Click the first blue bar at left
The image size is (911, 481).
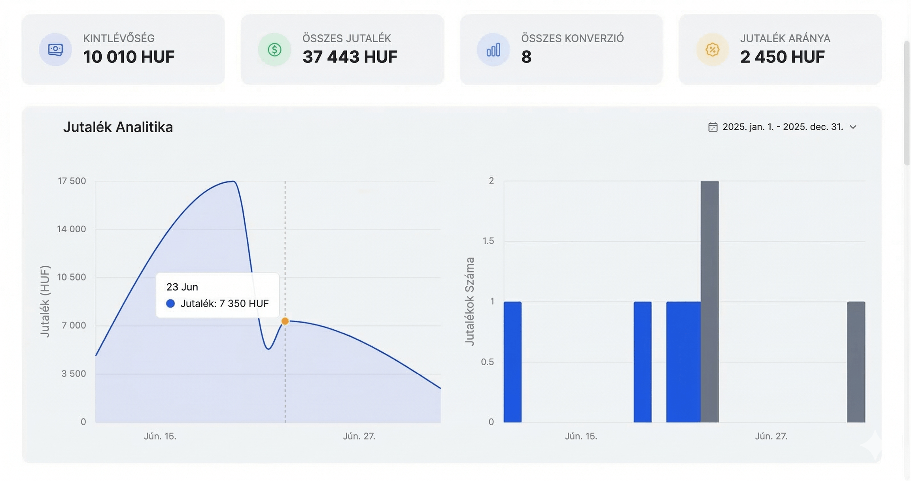[x=512, y=362]
